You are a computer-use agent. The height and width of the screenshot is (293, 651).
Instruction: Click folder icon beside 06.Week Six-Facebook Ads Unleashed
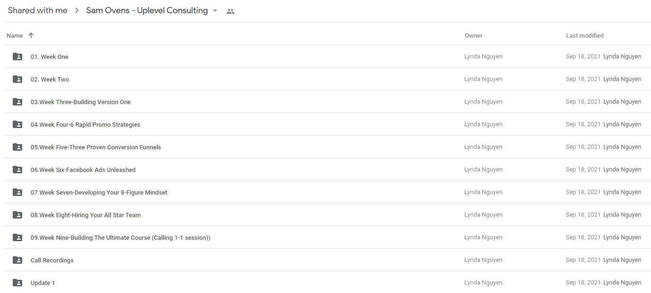(x=17, y=170)
